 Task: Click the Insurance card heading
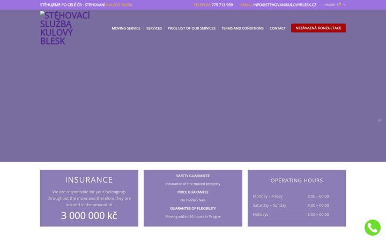89,180
